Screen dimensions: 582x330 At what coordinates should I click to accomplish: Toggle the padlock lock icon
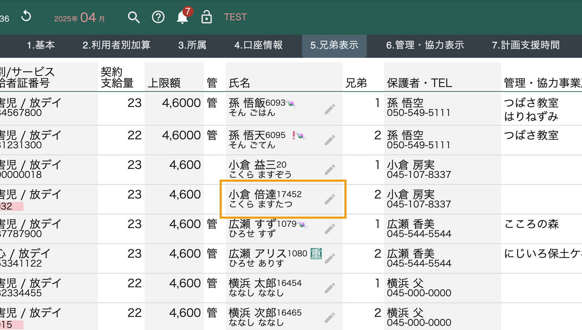(206, 17)
